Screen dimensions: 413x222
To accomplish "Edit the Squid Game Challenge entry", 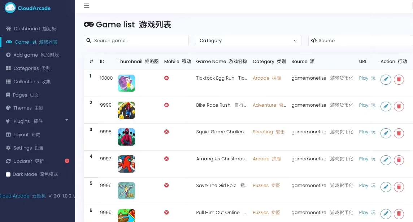I will pyautogui.click(x=386, y=133).
